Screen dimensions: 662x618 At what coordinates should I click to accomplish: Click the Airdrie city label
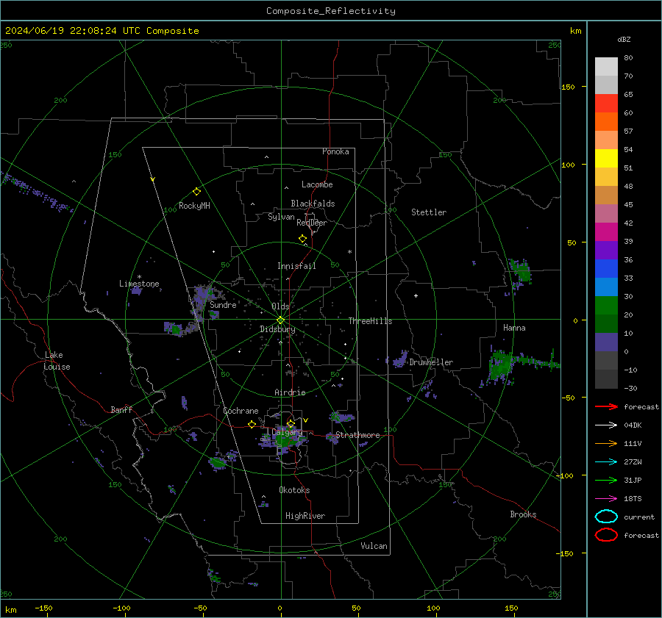pyautogui.click(x=290, y=392)
